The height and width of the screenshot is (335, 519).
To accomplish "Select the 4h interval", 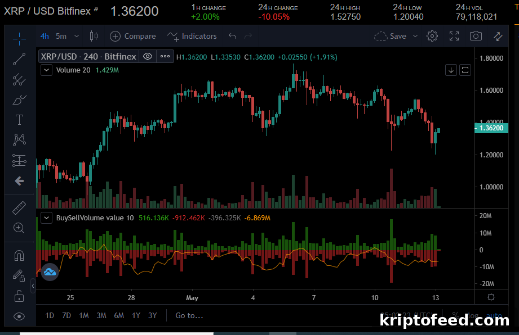I will 45,37.
